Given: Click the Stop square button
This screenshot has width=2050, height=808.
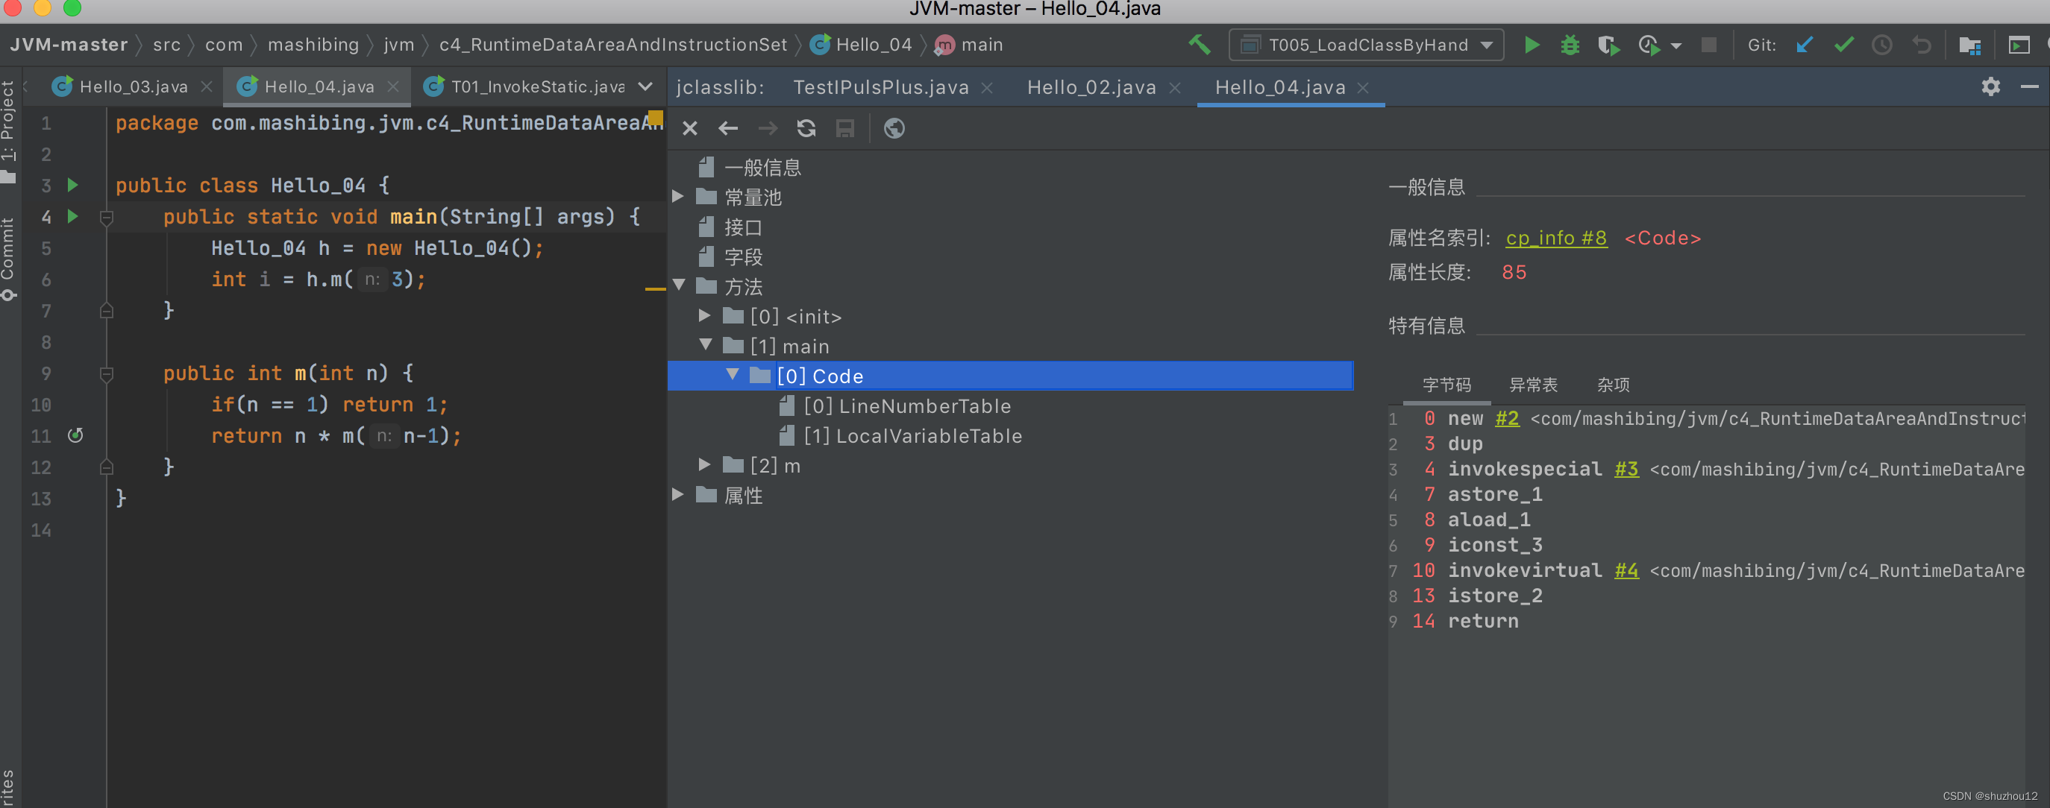Looking at the screenshot, I should pos(1708,45).
